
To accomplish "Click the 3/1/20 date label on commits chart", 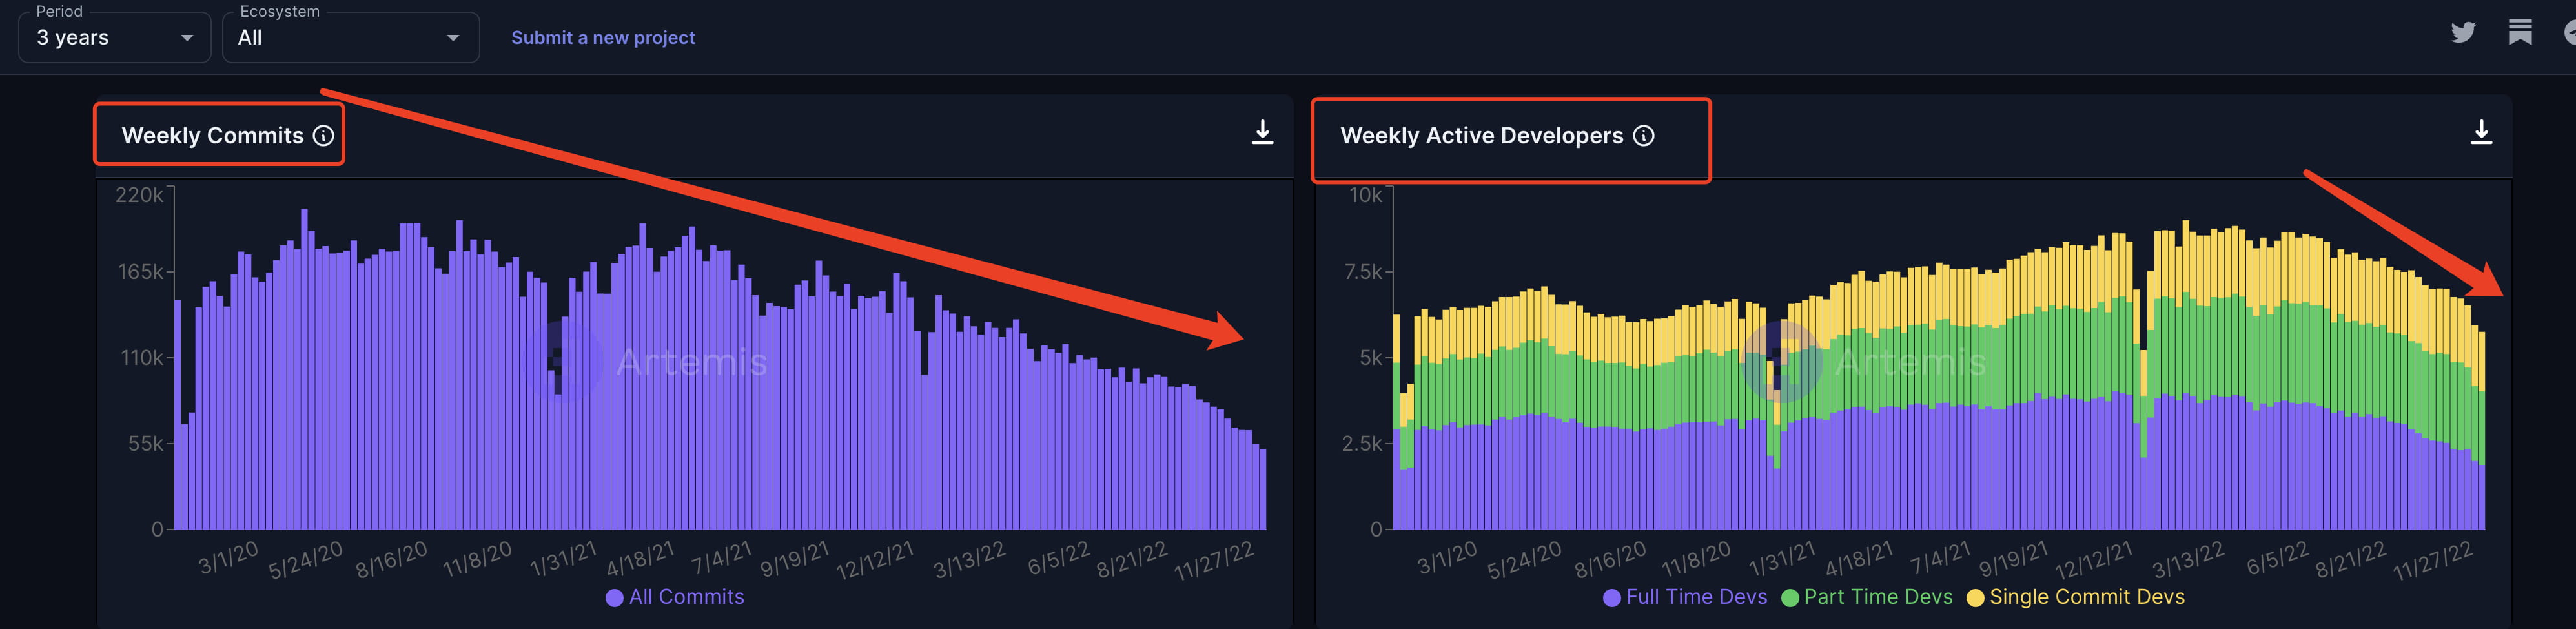I will (228, 558).
